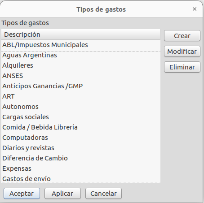Highlight the ART list item
Image resolution: width=204 pixels, height=203 pixels.
[81, 96]
